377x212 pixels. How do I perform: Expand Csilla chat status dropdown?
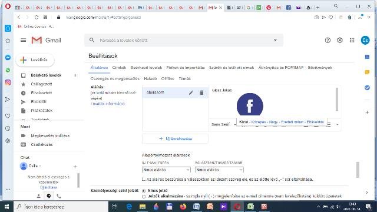tap(40, 166)
